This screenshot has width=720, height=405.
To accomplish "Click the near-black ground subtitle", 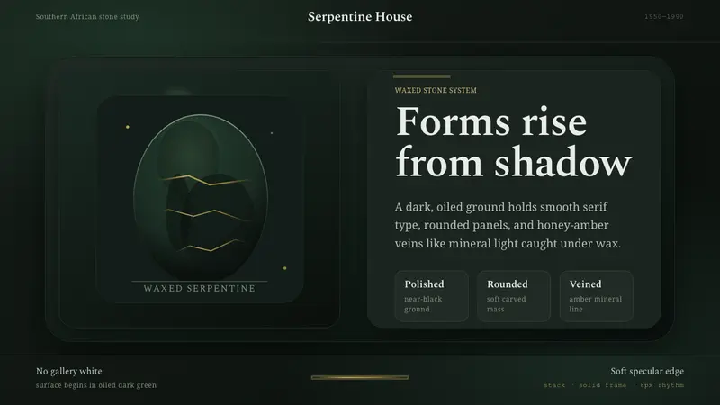I will (423, 304).
